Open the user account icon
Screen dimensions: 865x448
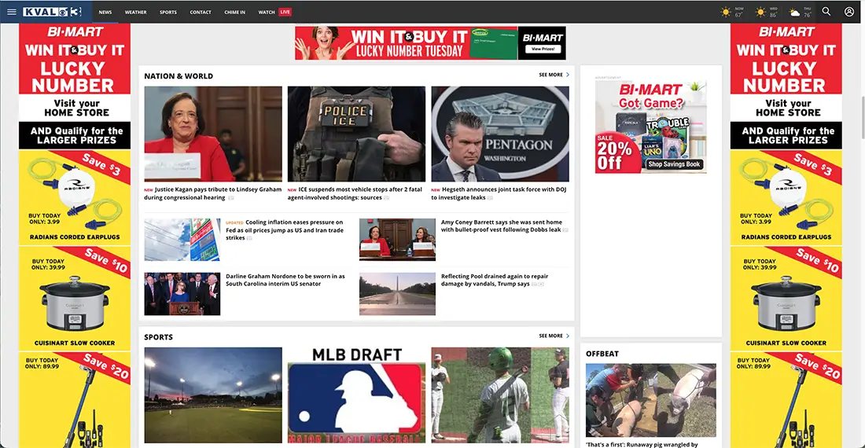coord(849,12)
